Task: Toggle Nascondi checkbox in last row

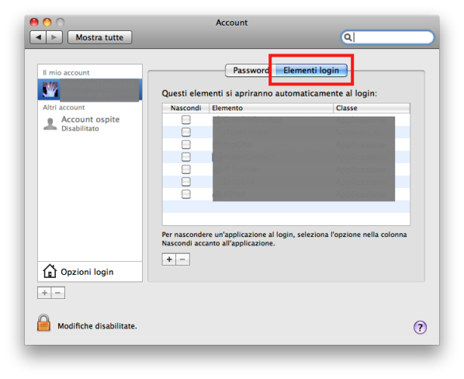Action: click(186, 194)
